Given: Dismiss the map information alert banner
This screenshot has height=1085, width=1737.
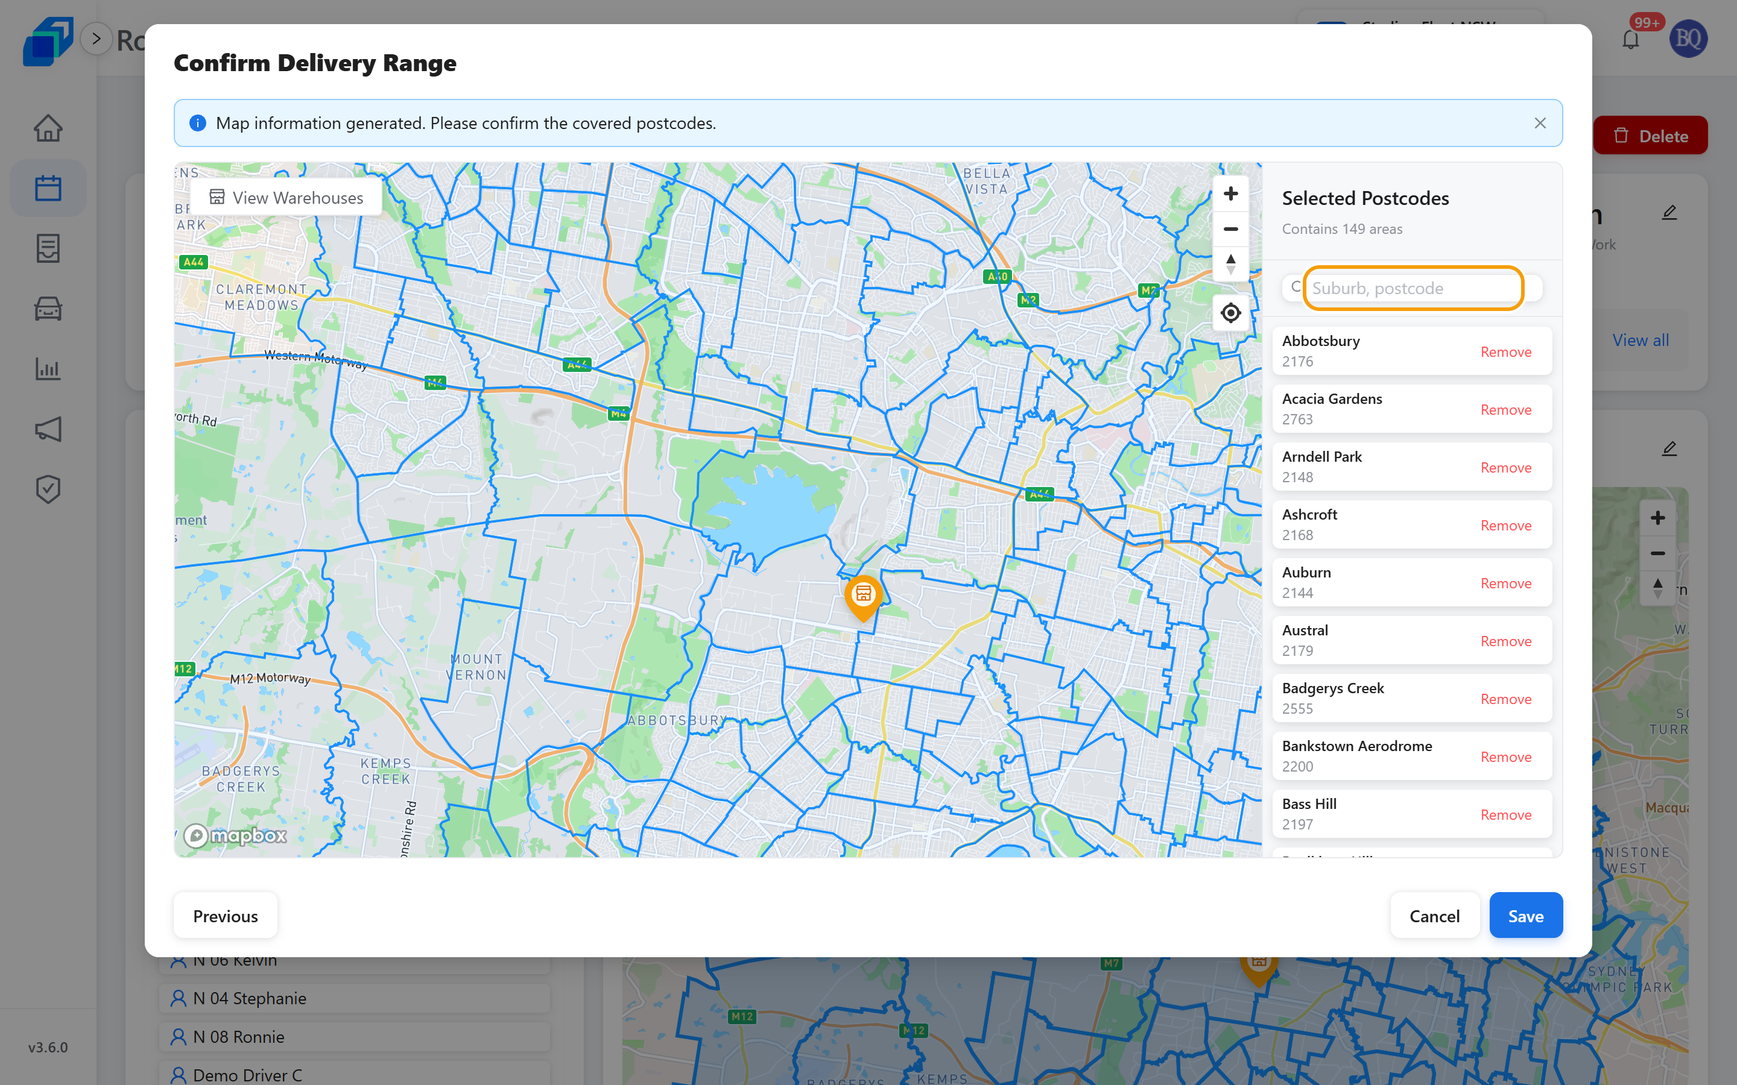Looking at the screenshot, I should point(1540,123).
